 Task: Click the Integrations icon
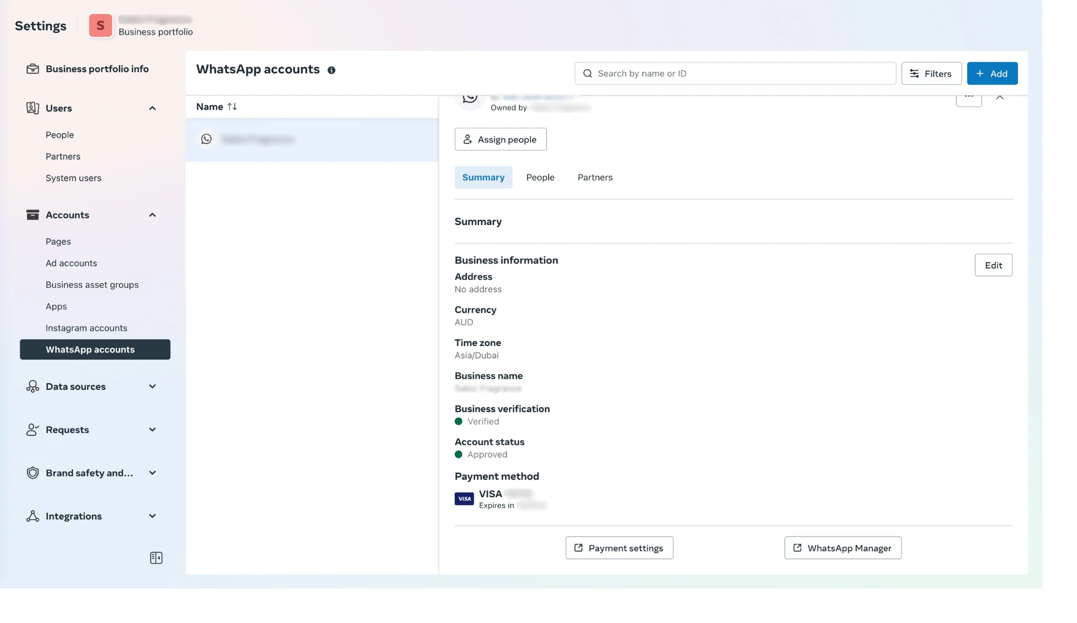(33, 516)
